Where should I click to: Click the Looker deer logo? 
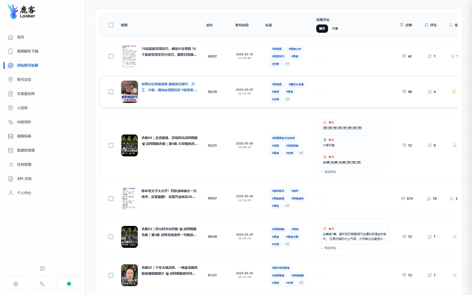[x=22, y=12]
